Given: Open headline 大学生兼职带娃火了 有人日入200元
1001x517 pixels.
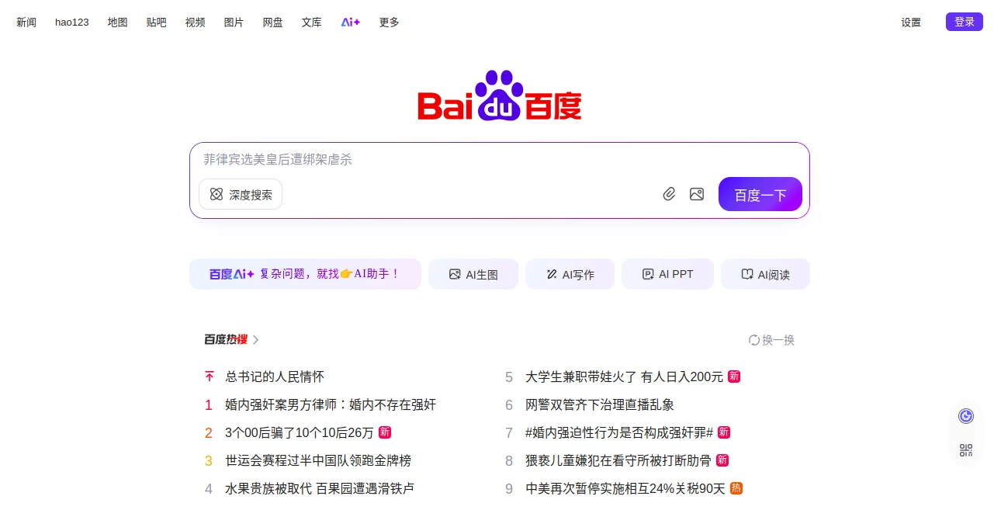Looking at the screenshot, I should (x=625, y=376).
